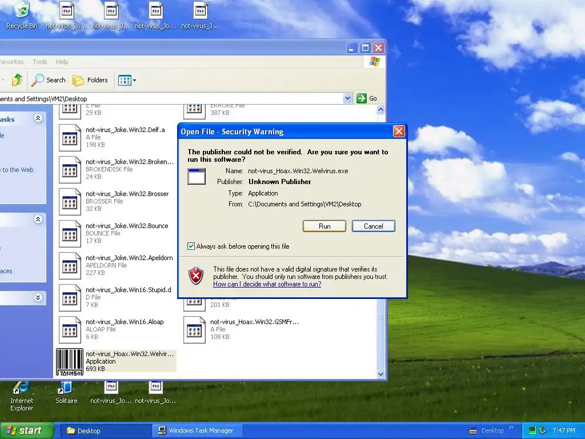Collapse the middle sidebar panel chevron

[x=38, y=219]
